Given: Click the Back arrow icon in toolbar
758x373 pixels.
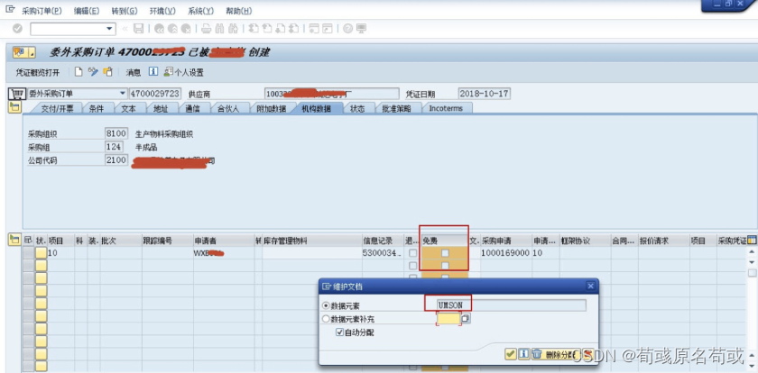Looking at the screenshot, I should 159,29.
